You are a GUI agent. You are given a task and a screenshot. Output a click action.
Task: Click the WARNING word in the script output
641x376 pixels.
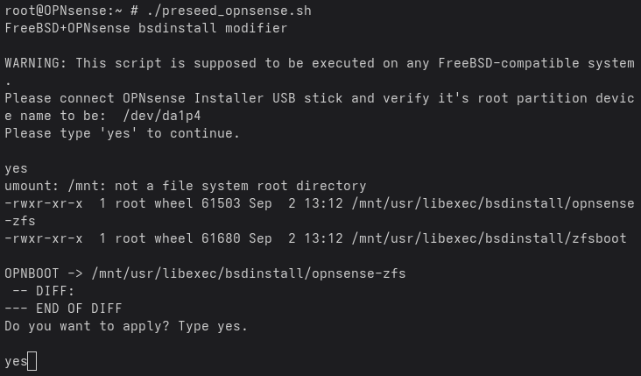click(36, 63)
